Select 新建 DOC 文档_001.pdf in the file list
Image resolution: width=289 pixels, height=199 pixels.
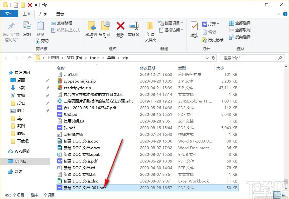(85, 188)
